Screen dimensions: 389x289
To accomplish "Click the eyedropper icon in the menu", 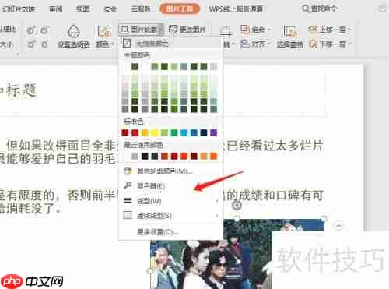I will point(128,185).
